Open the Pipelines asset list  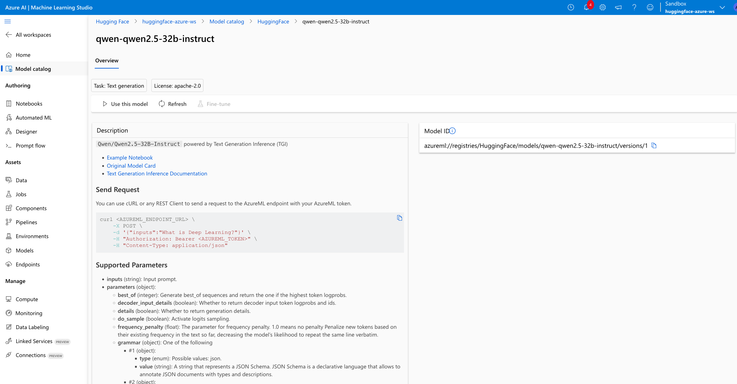[x=27, y=222]
